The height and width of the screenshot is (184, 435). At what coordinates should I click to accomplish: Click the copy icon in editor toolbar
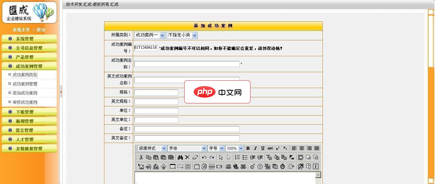click(149, 157)
